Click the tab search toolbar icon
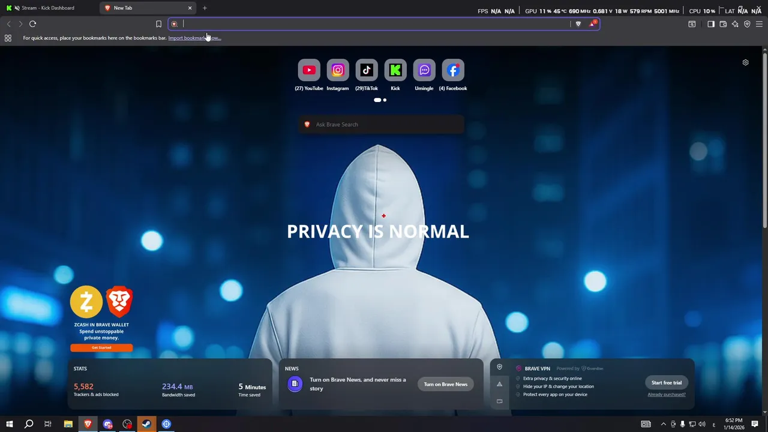This screenshot has width=768, height=432. click(x=692, y=24)
